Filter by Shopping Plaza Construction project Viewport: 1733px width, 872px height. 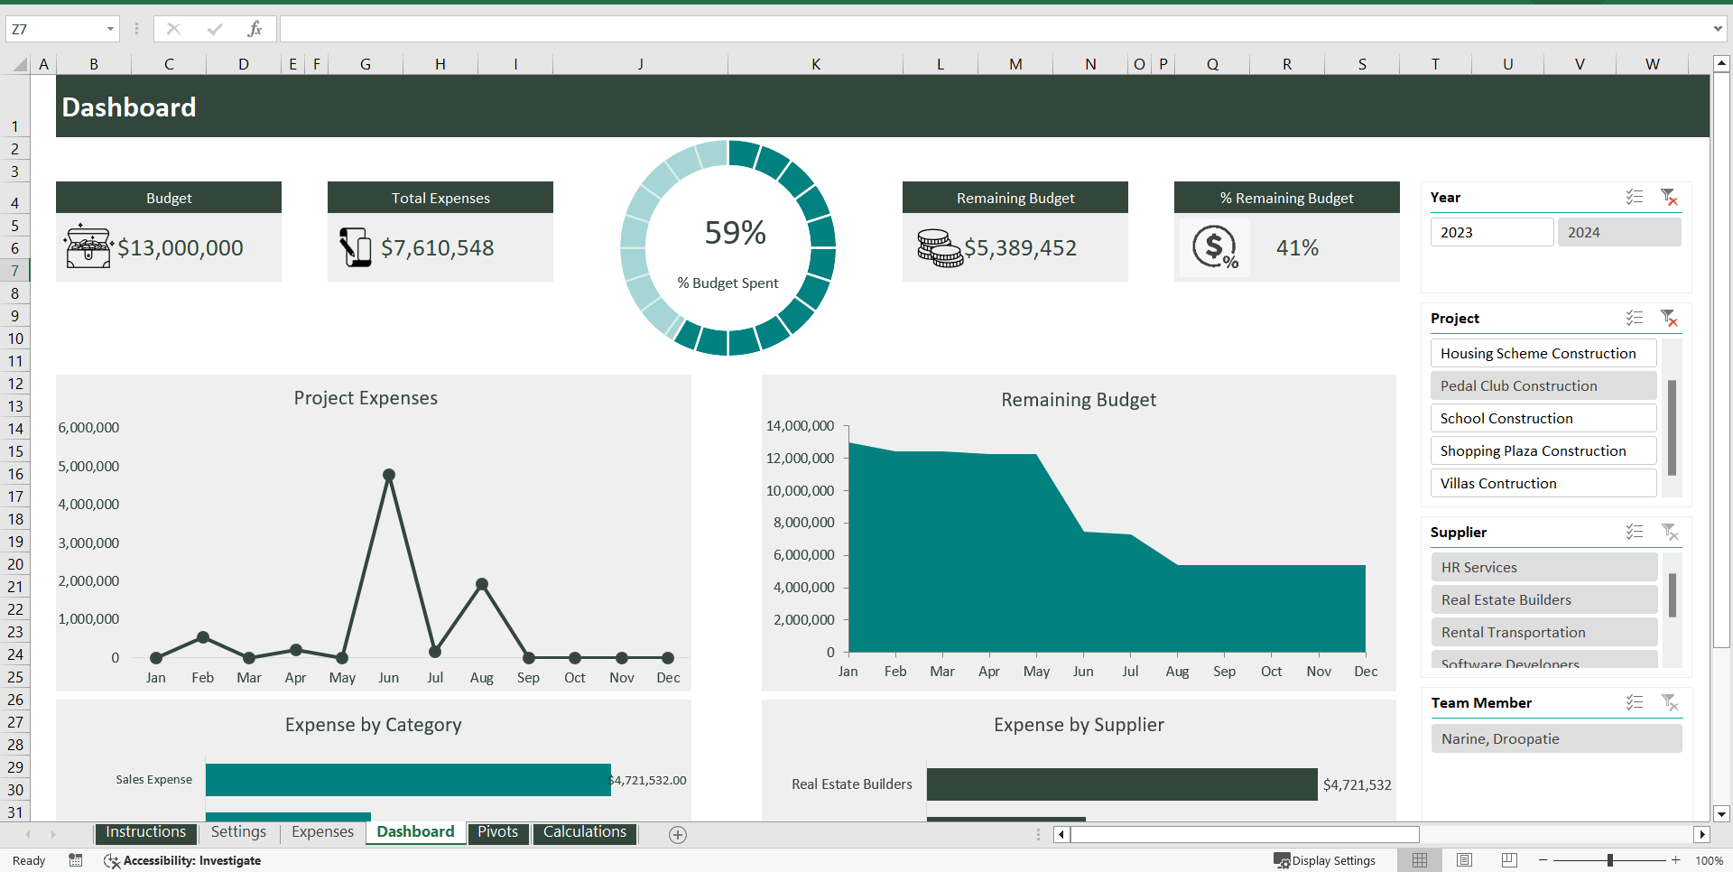1543,450
